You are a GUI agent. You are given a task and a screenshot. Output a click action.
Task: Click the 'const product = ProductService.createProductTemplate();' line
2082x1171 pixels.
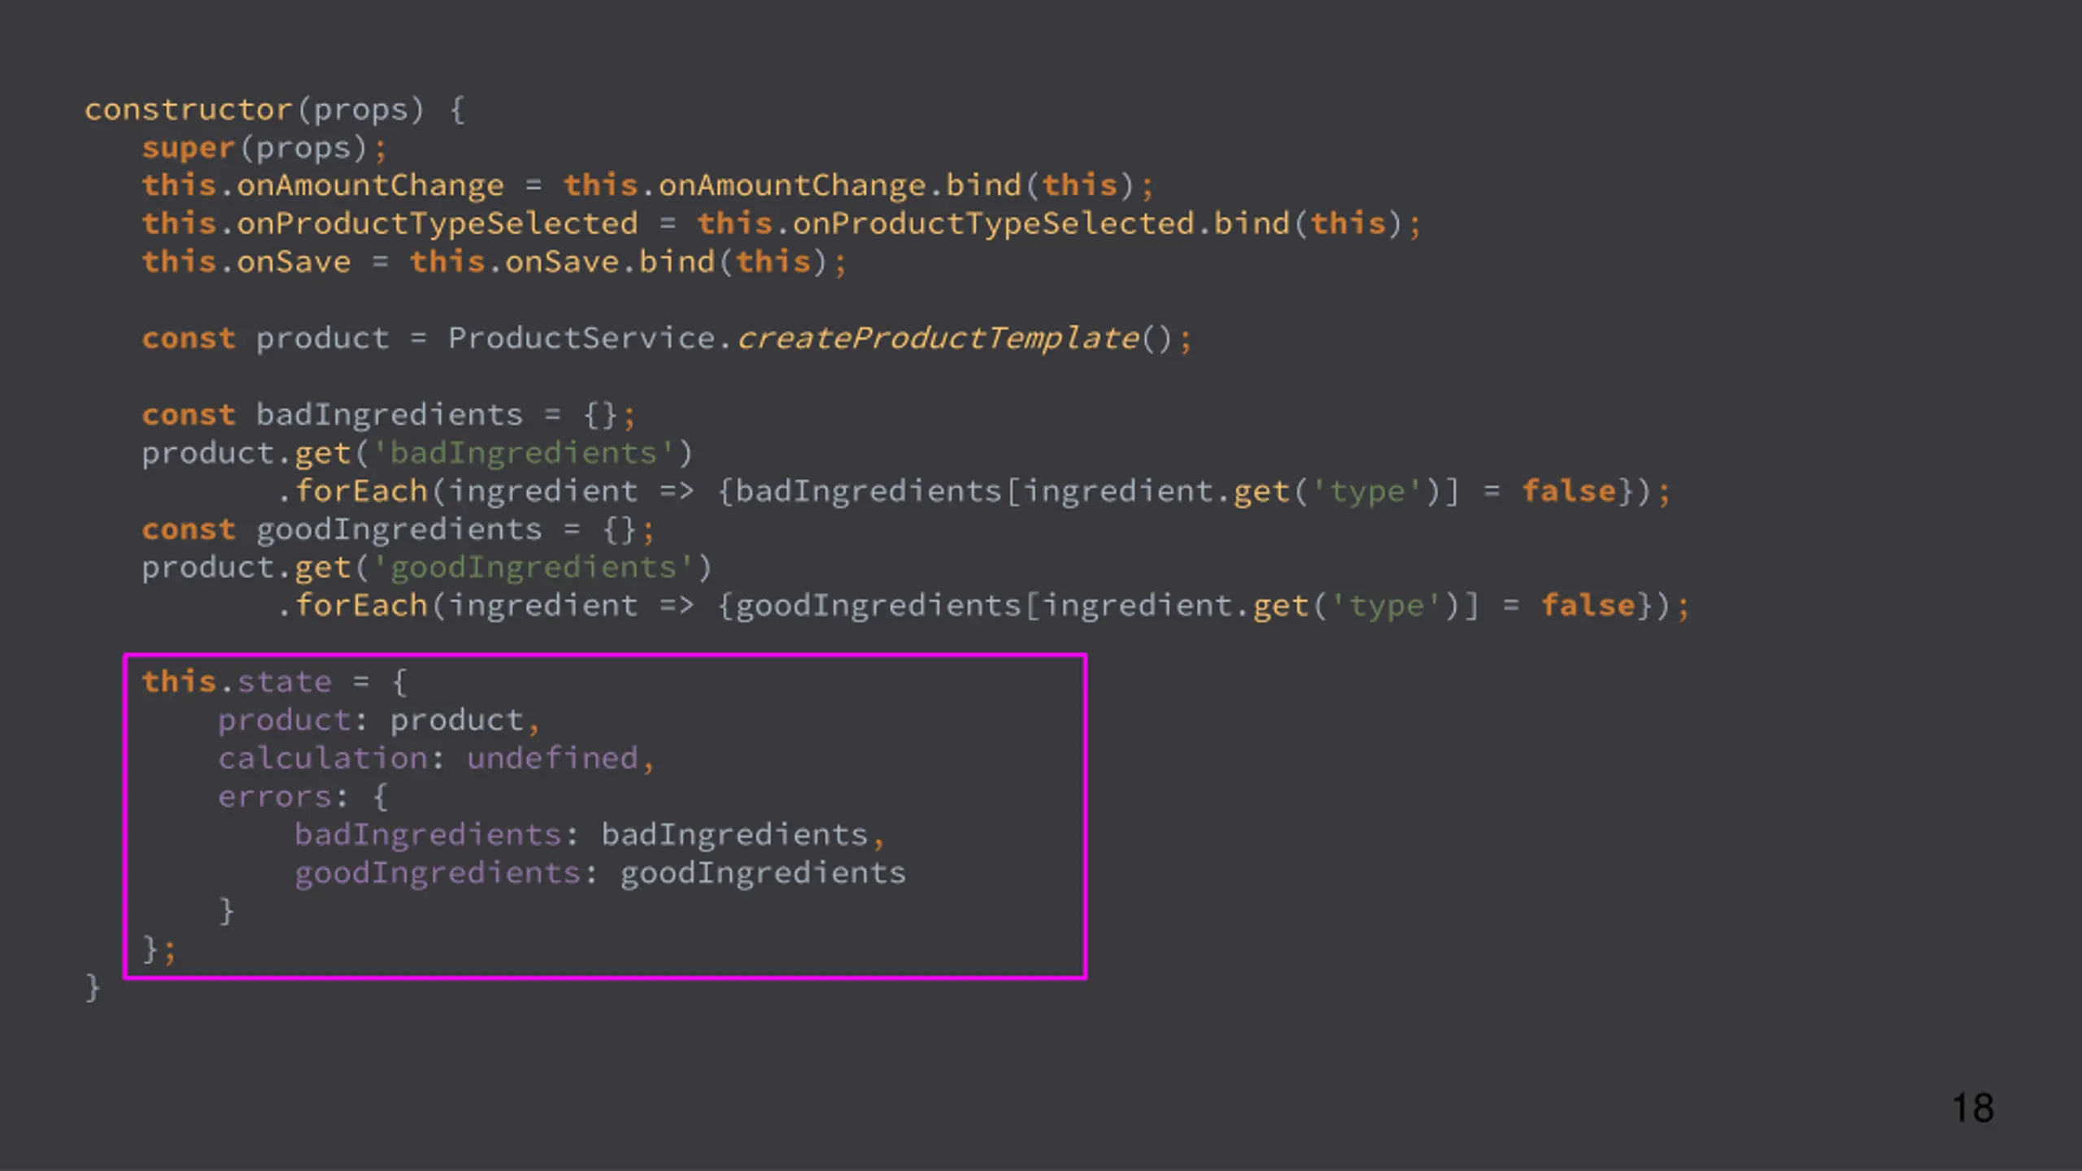(667, 339)
